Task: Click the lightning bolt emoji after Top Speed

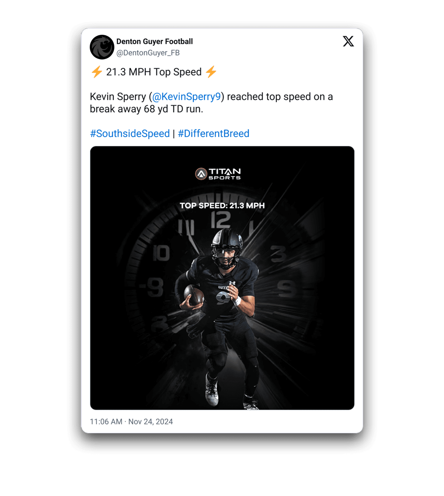Action: (x=211, y=72)
